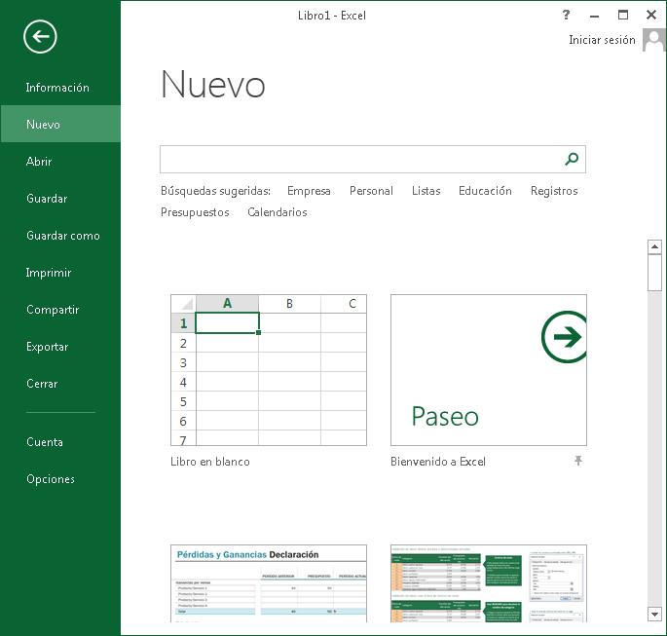
Task: Click the Libro en blanco label
Action: [x=210, y=462]
